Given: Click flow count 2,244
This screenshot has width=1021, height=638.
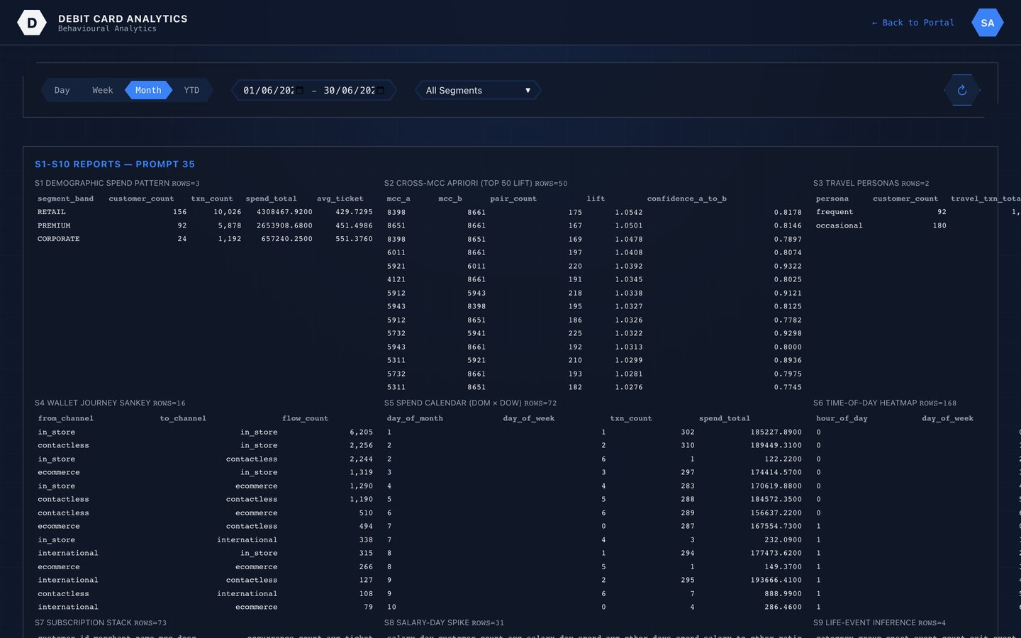Looking at the screenshot, I should [x=361, y=459].
